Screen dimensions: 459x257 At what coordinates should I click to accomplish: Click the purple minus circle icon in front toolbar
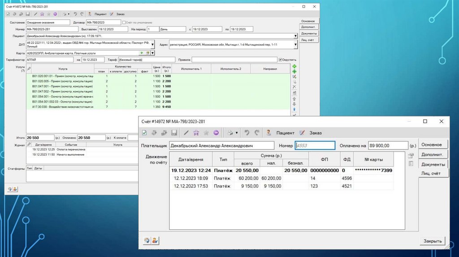pos(216,133)
